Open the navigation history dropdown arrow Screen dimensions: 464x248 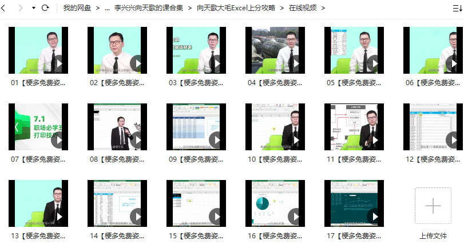[x=34, y=8]
